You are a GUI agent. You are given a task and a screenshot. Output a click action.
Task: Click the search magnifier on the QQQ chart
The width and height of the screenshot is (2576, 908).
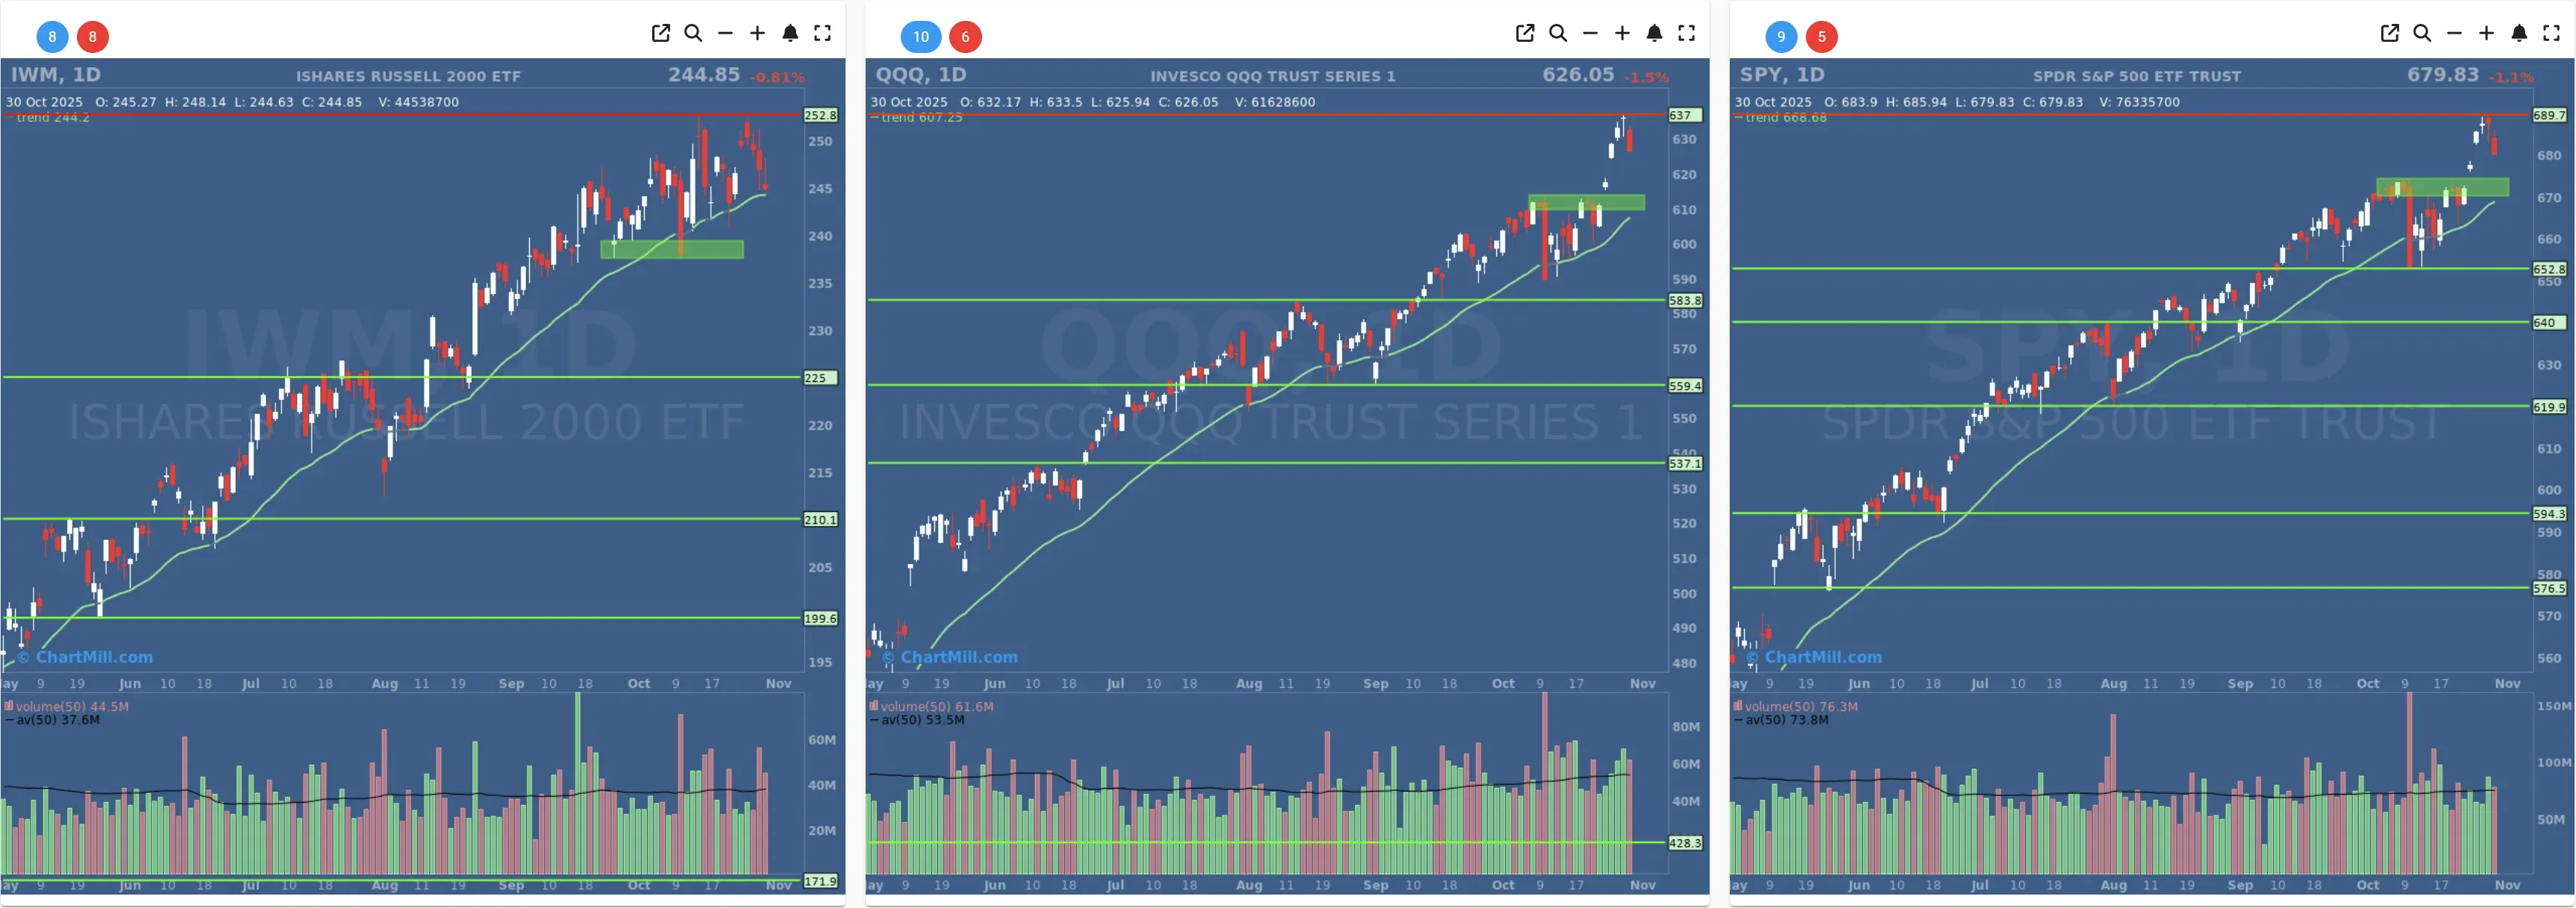point(1558,33)
